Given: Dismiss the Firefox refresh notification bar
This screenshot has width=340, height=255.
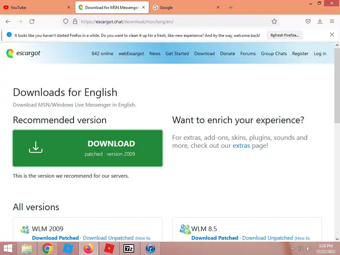Looking at the screenshot, I should (x=332, y=35).
